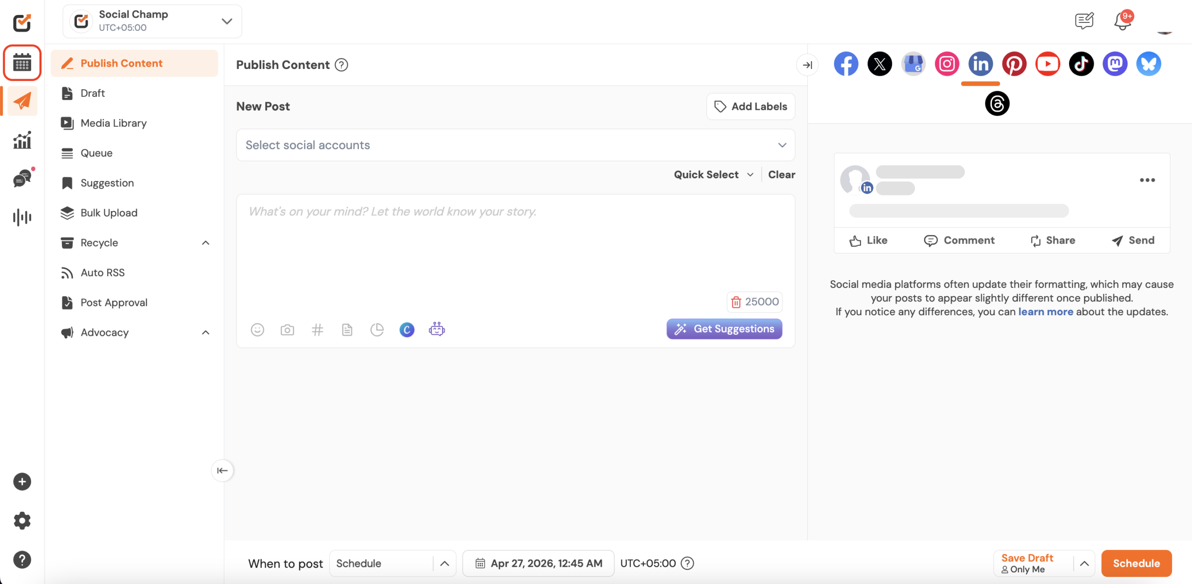Click the post text input area
This screenshot has height=584, width=1192.
click(x=515, y=247)
